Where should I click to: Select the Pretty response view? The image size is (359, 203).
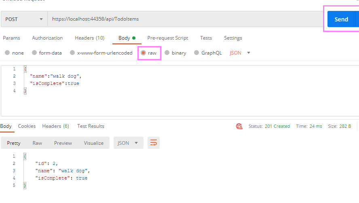pyautogui.click(x=14, y=143)
